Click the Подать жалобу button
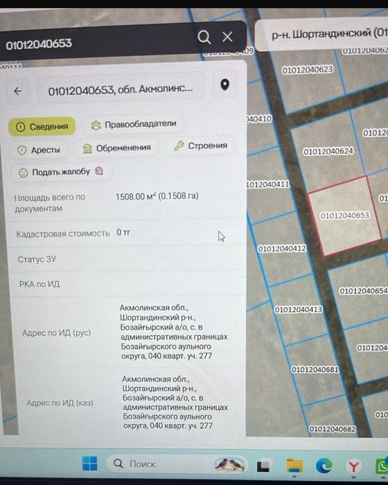This screenshot has height=485, width=388. tap(61, 172)
